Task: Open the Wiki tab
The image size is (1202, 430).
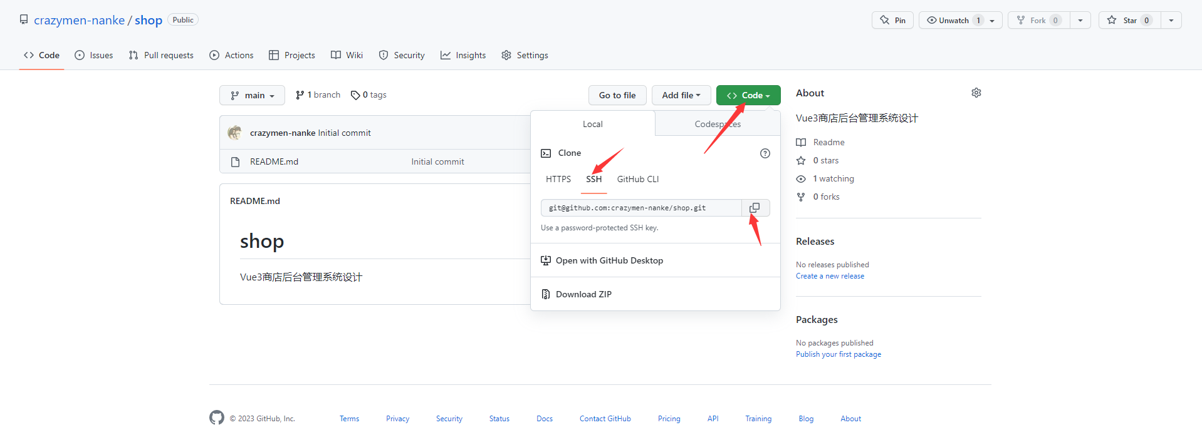Action: [x=347, y=55]
